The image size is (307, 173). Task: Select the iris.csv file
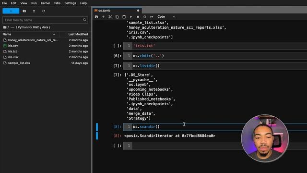coord(45,46)
